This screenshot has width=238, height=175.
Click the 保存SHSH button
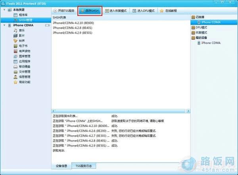pyautogui.click(x=90, y=11)
